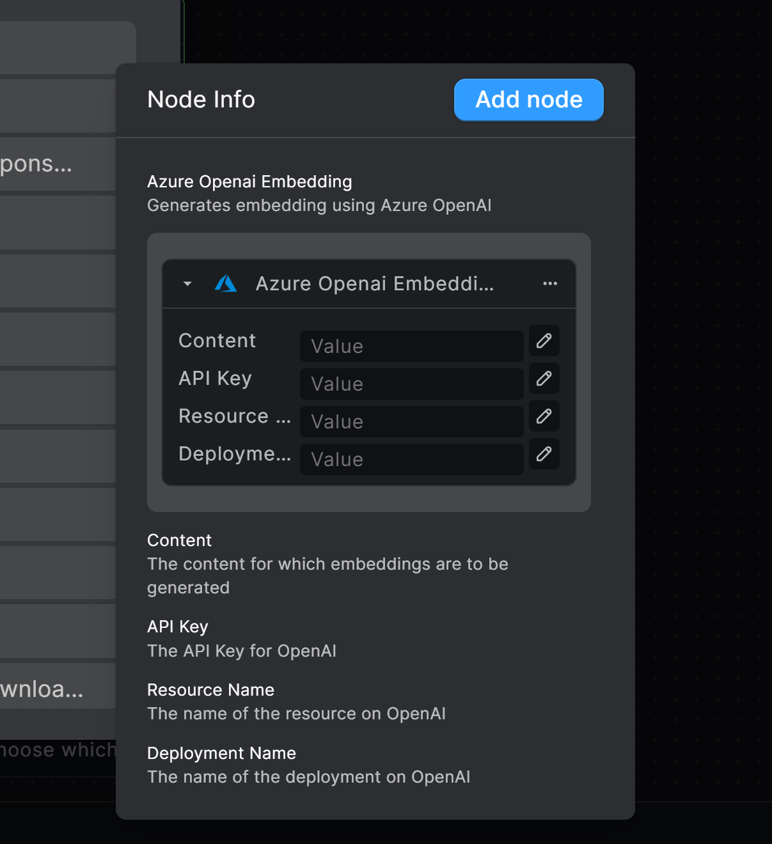Click the truncated "Resource ..." node label
This screenshot has width=772, height=844.
[234, 416]
